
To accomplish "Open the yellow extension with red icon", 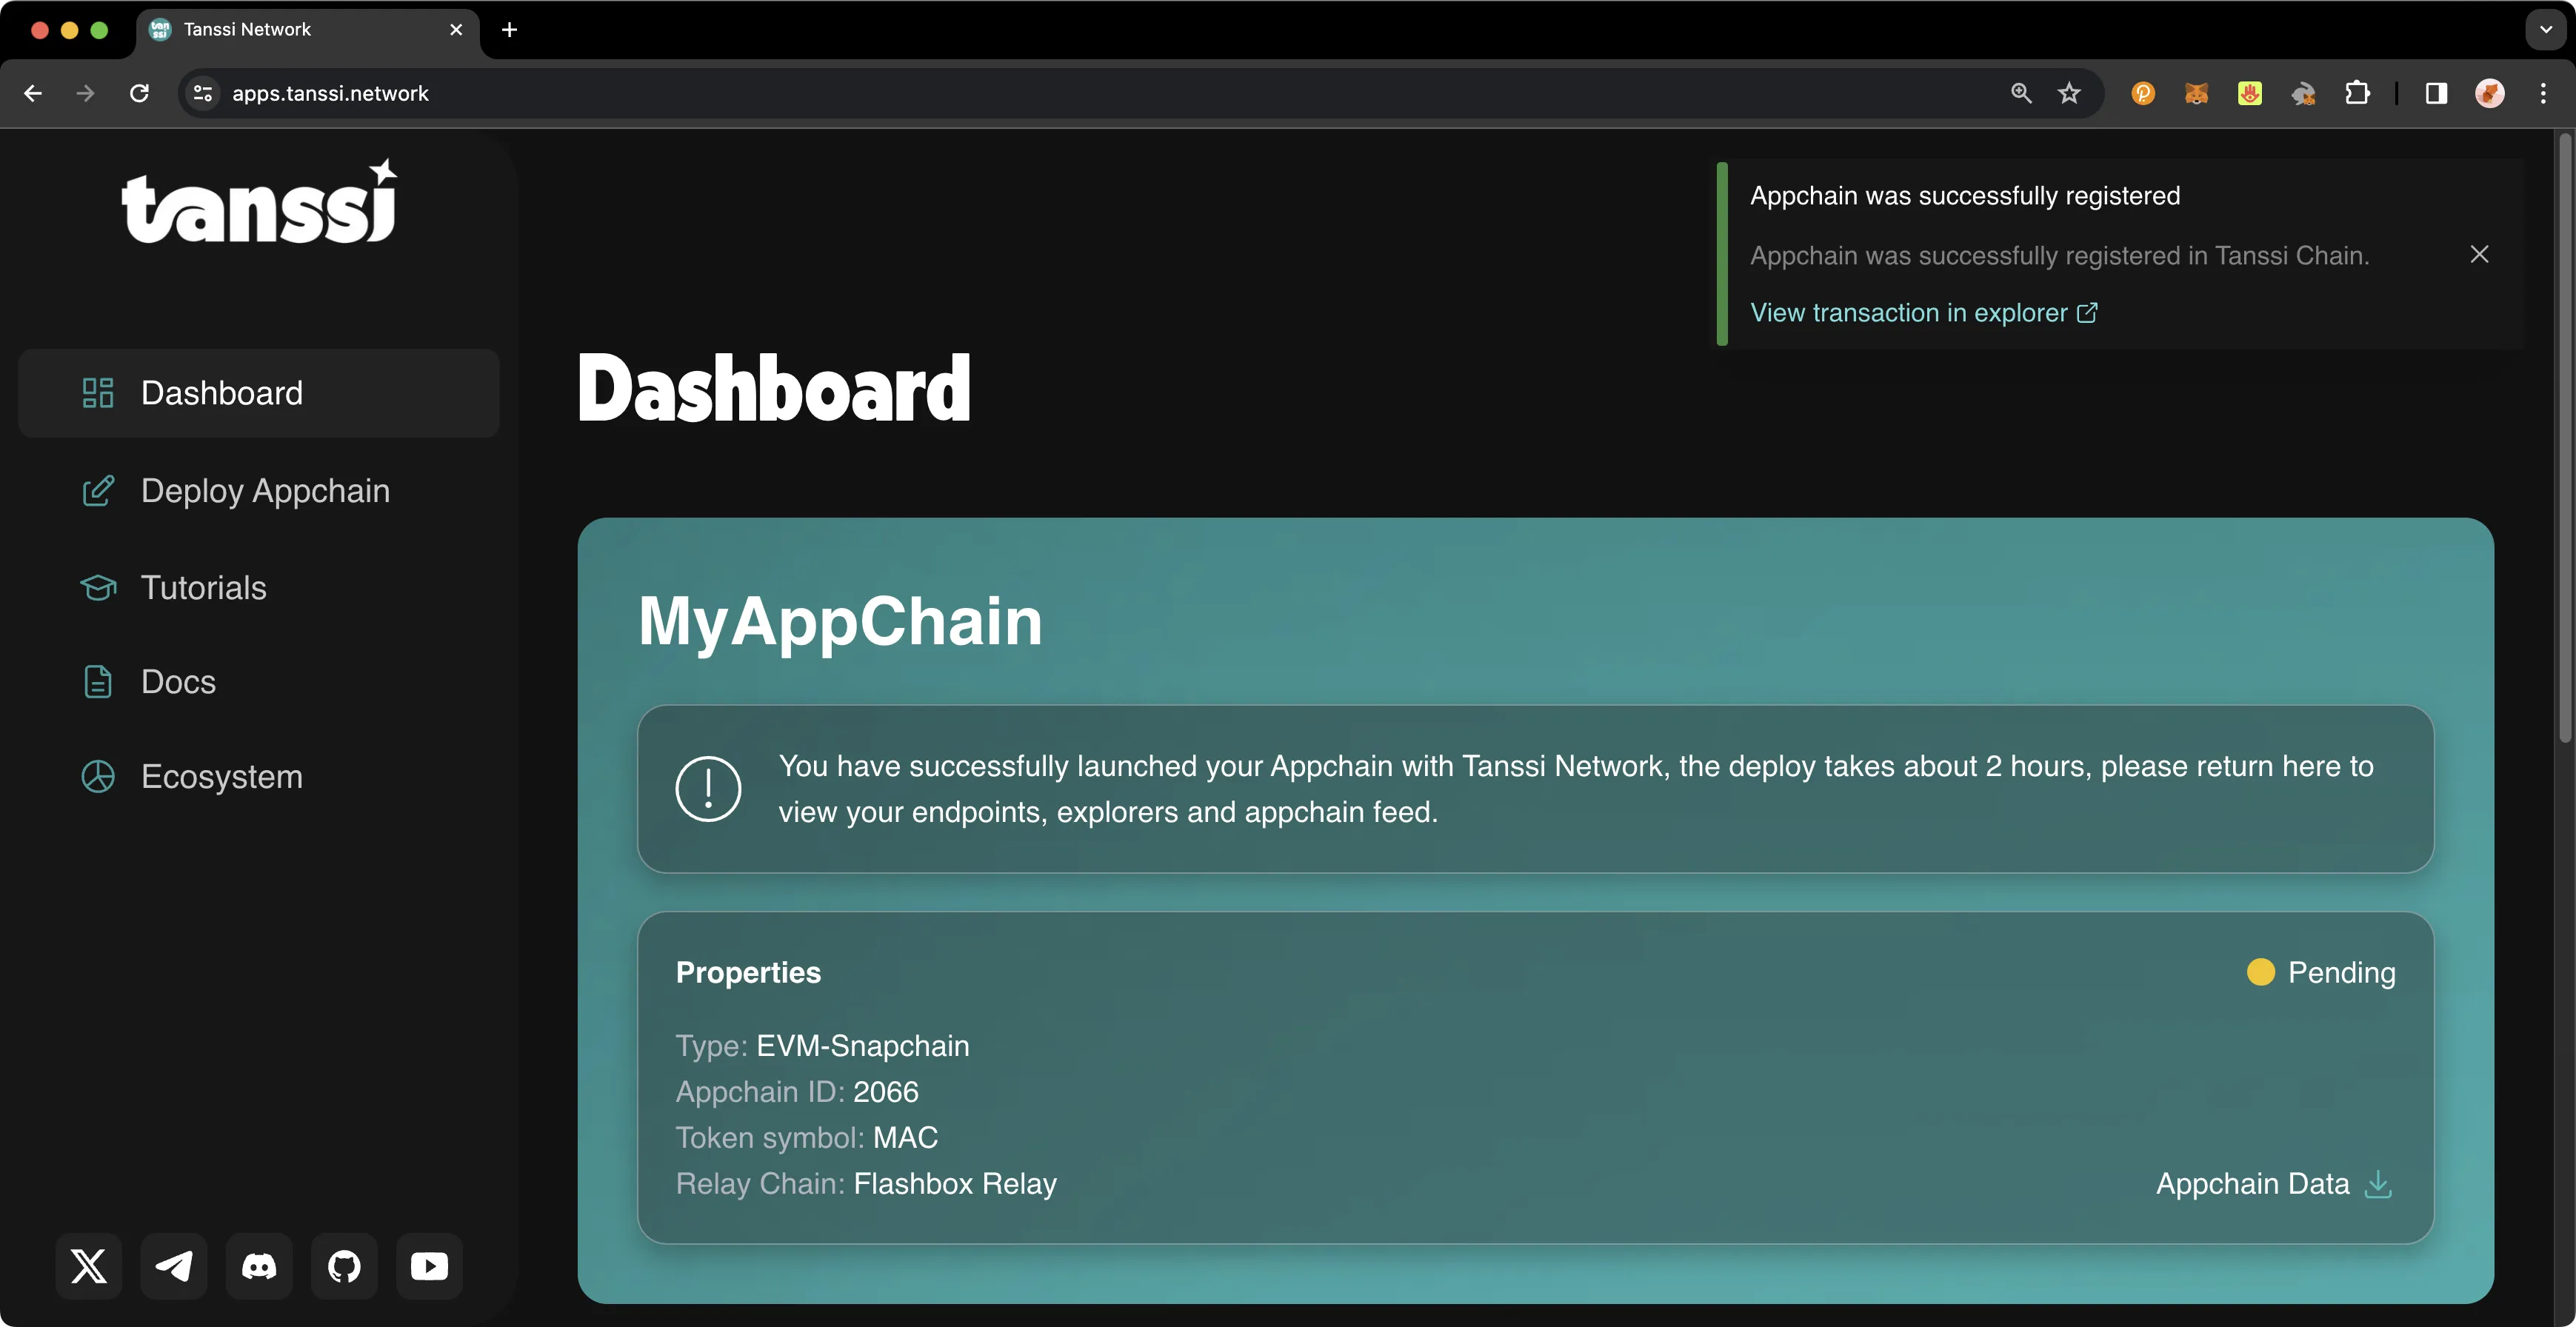I will (2250, 93).
